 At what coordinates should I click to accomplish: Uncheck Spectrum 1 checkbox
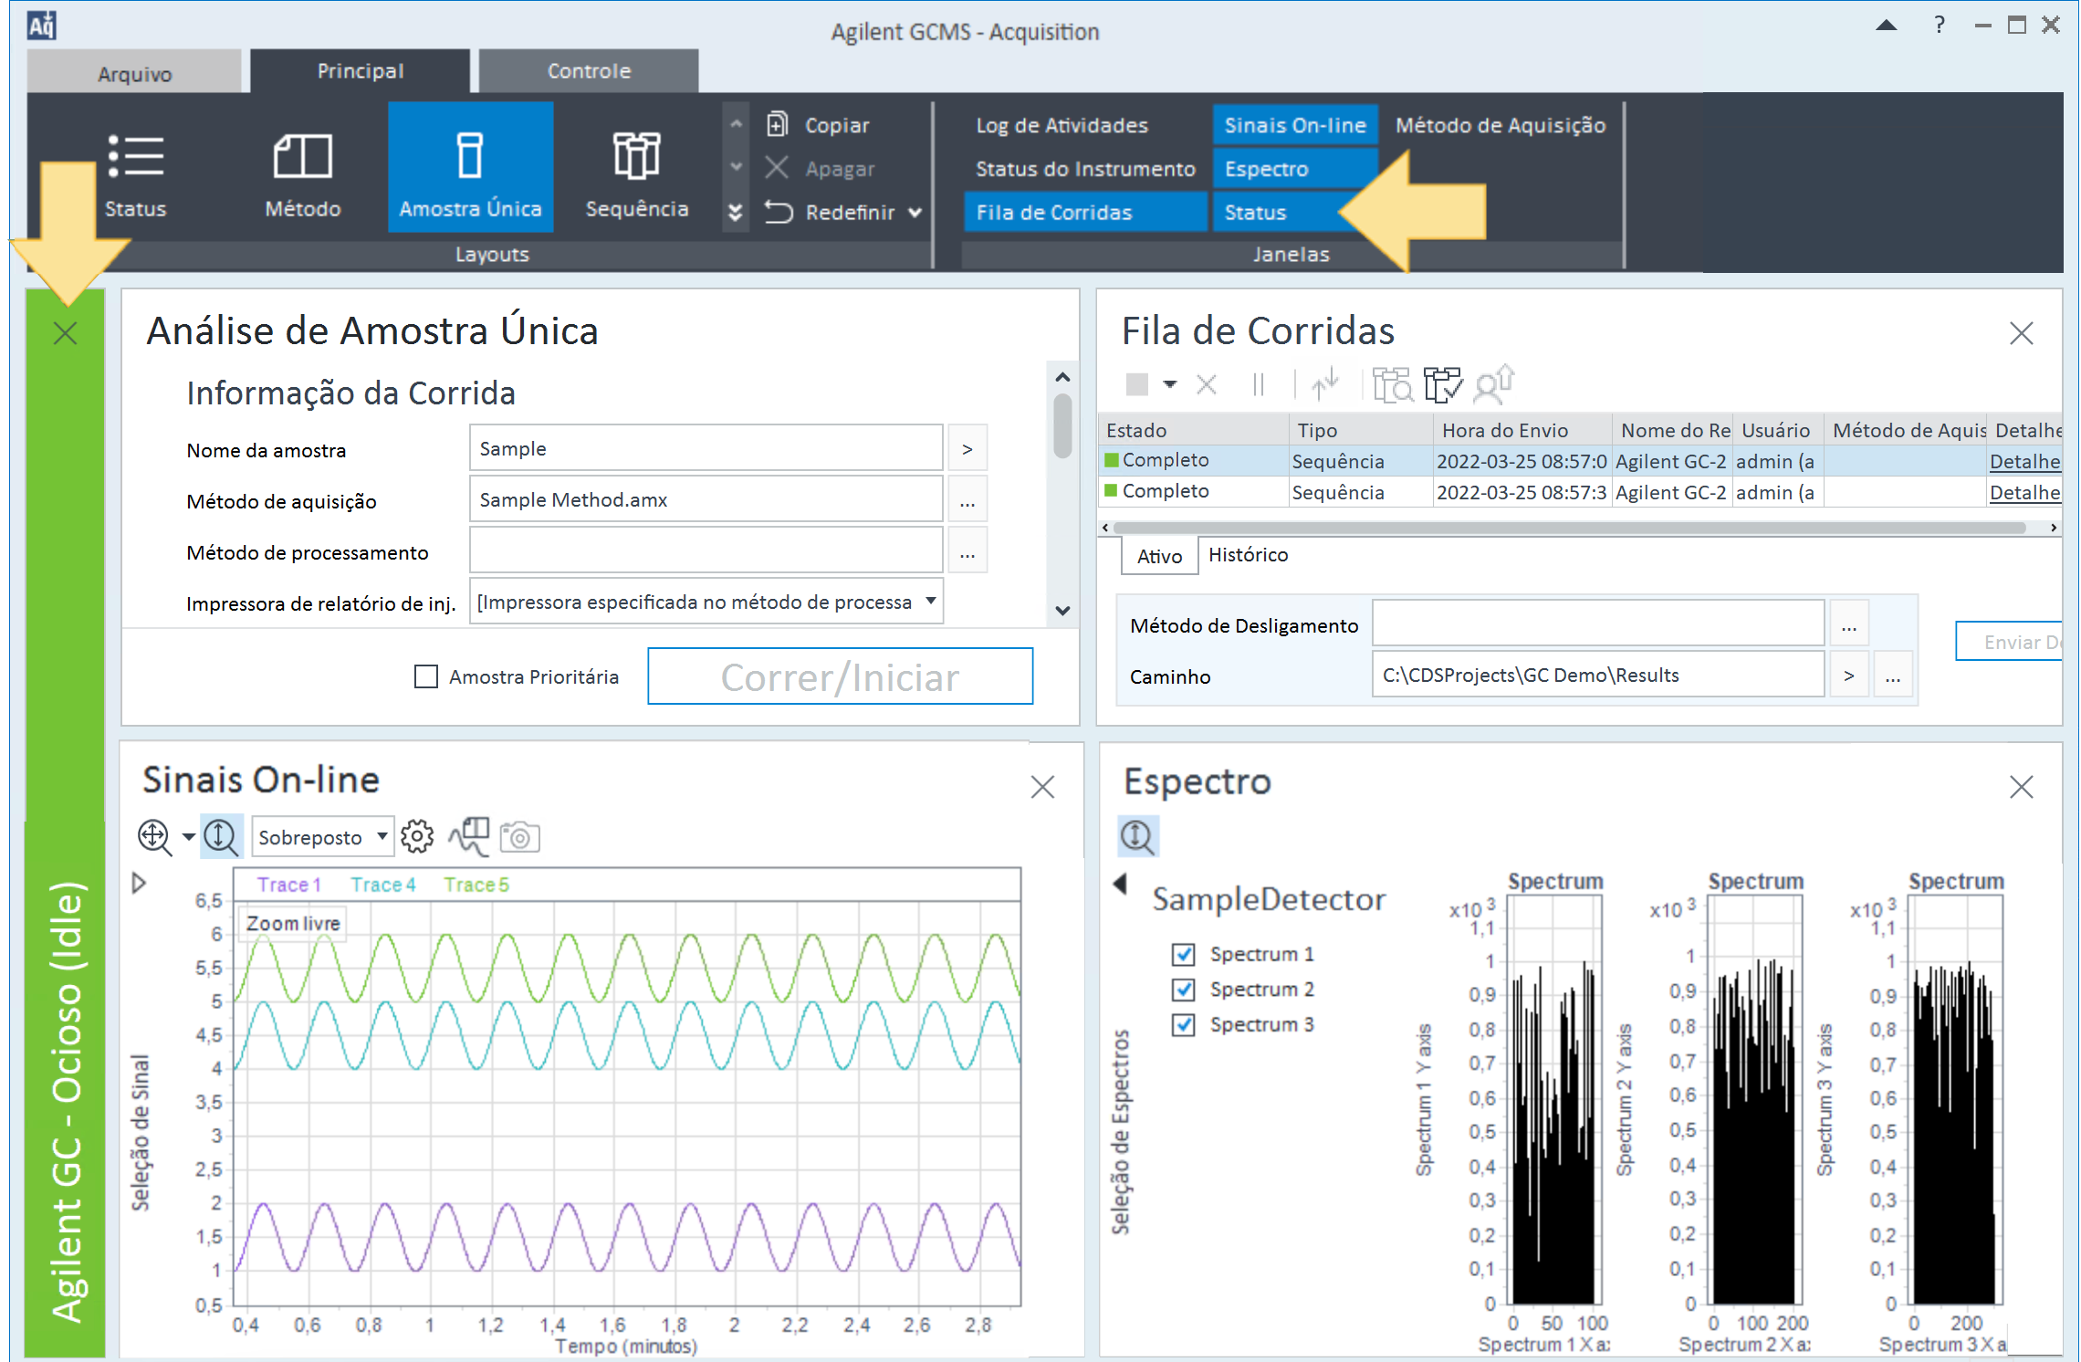click(x=1184, y=955)
